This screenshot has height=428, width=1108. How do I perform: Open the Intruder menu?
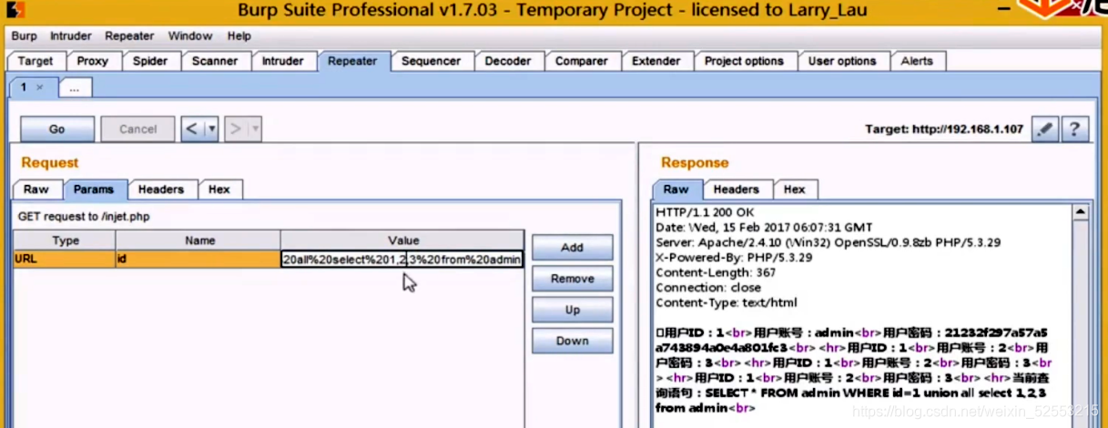(x=70, y=36)
